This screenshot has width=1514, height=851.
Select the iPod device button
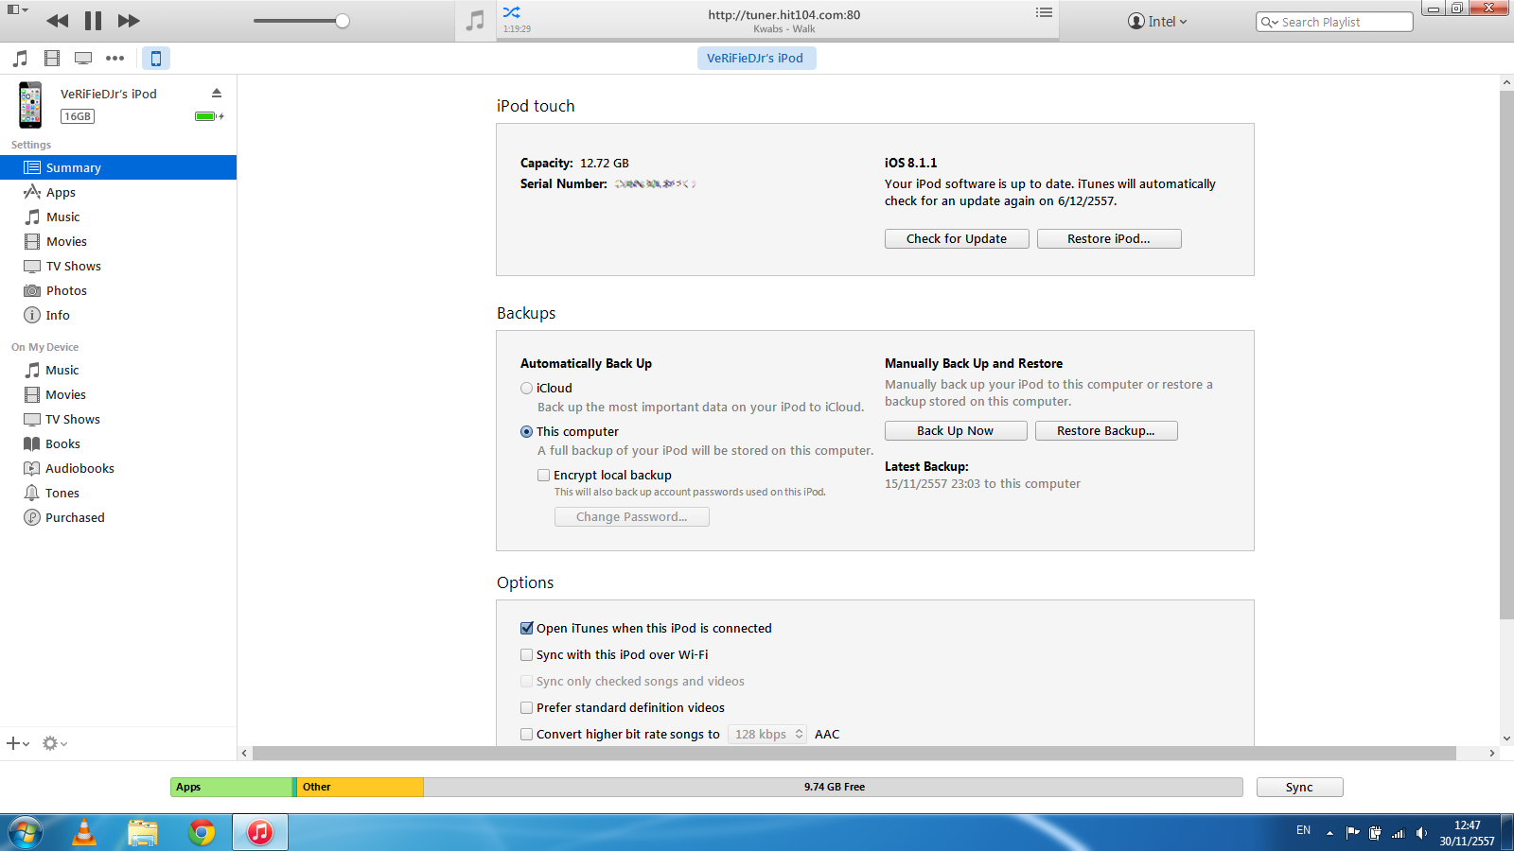(156, 59)
